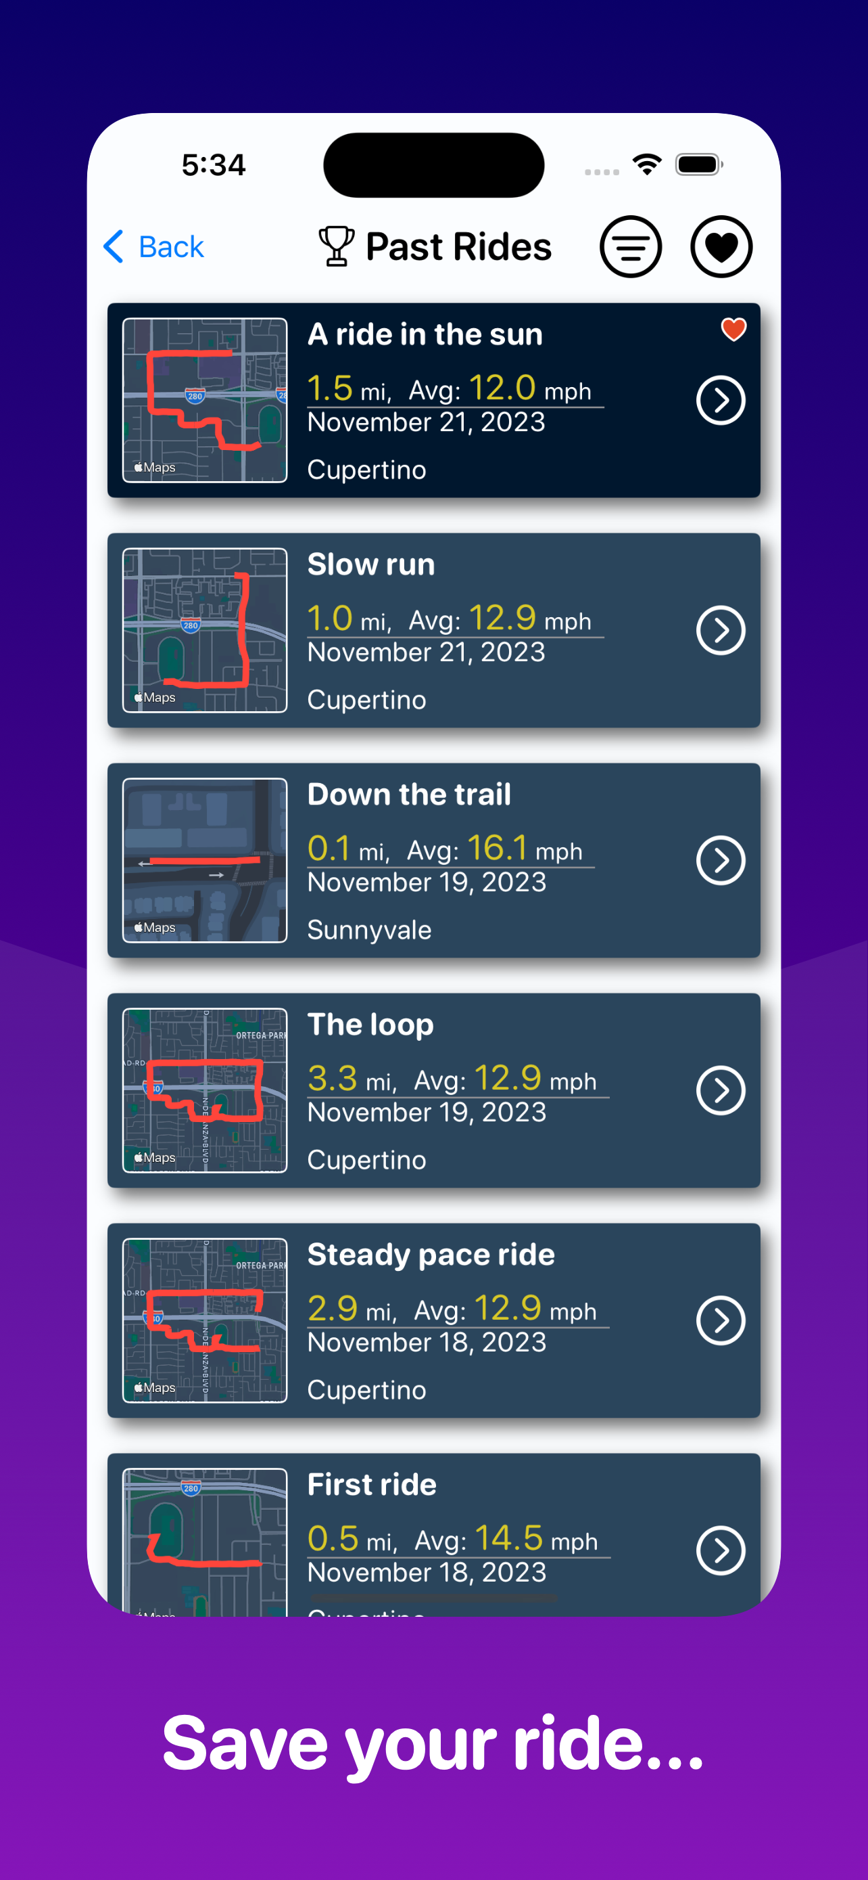This screenshot has height=1880, width=868.
Task: Expand the Down the trail ride details
Action: (720, 859)
